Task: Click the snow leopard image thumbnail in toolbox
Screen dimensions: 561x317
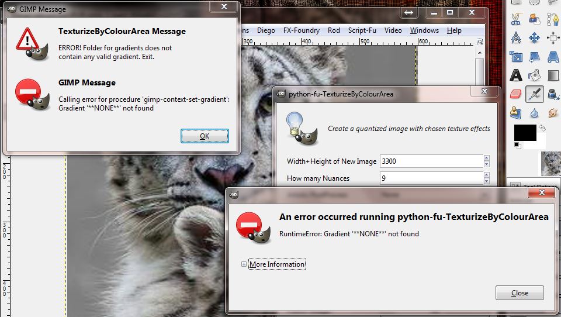Action: [551, 163]
